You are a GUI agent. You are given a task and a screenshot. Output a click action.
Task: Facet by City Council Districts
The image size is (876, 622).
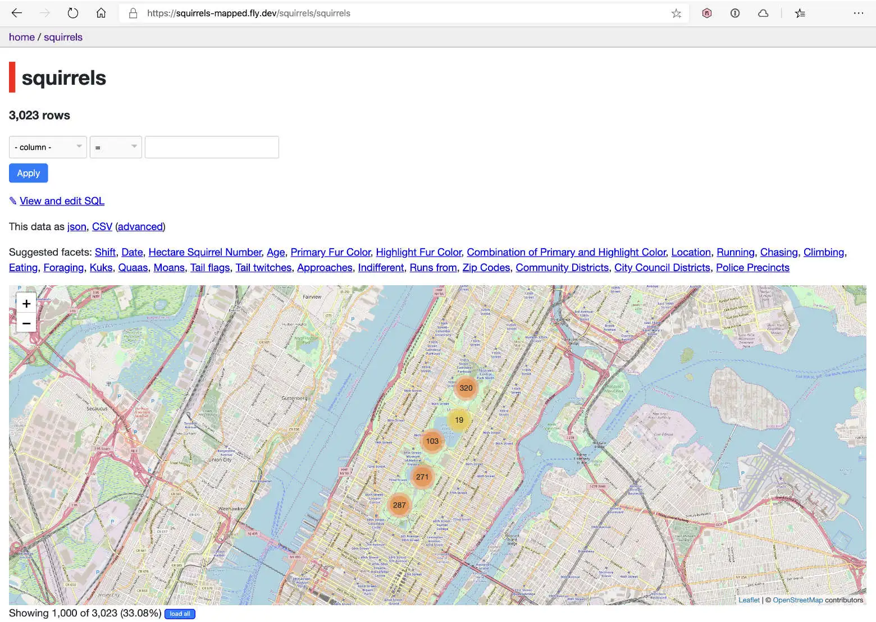662,268
